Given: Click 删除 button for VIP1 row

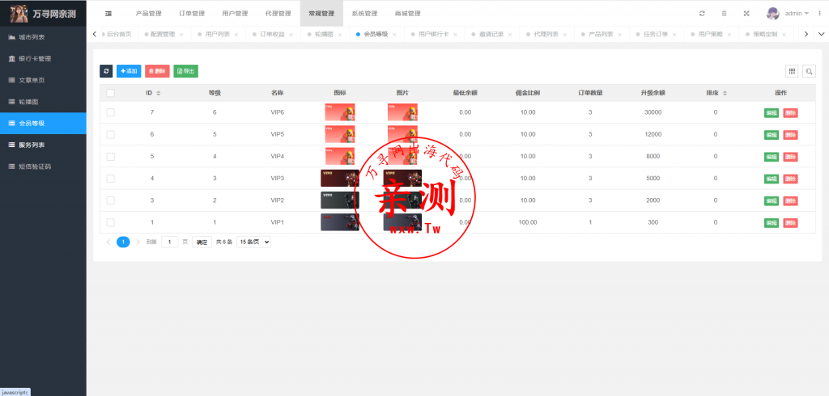Looking at the screenshot, I should pyautogui.click(x=790, y=223).
